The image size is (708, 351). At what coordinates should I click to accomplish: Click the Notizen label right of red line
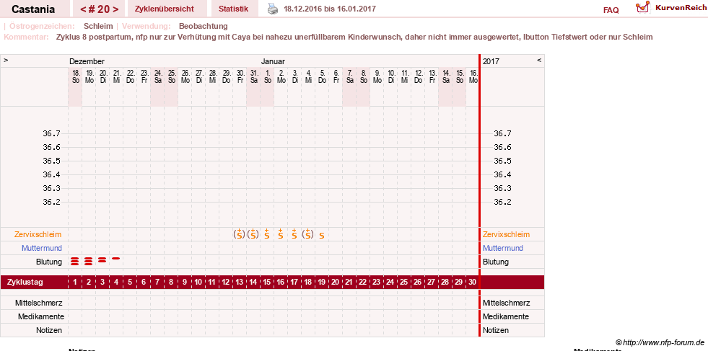click(496, 330)
